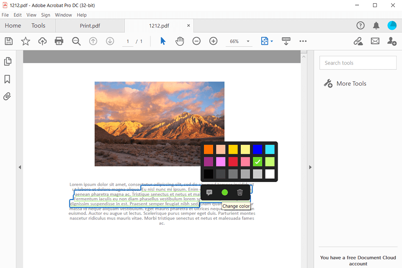Zoom out with the minus button
This screenshot has width=402, height=268.
tap(196, 41)
